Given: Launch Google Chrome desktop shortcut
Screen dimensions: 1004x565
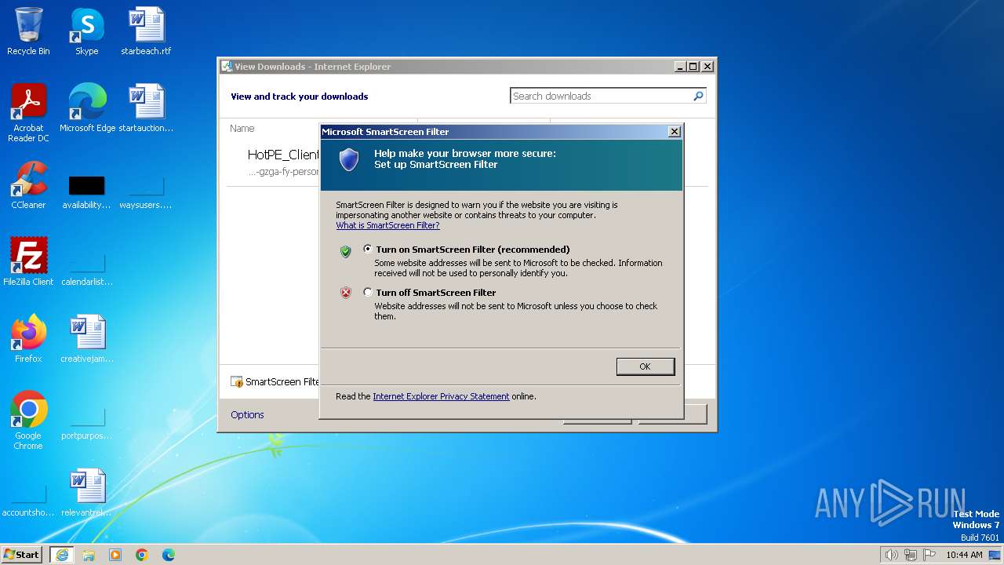Looking at the screenshot, I should (28, 421).
